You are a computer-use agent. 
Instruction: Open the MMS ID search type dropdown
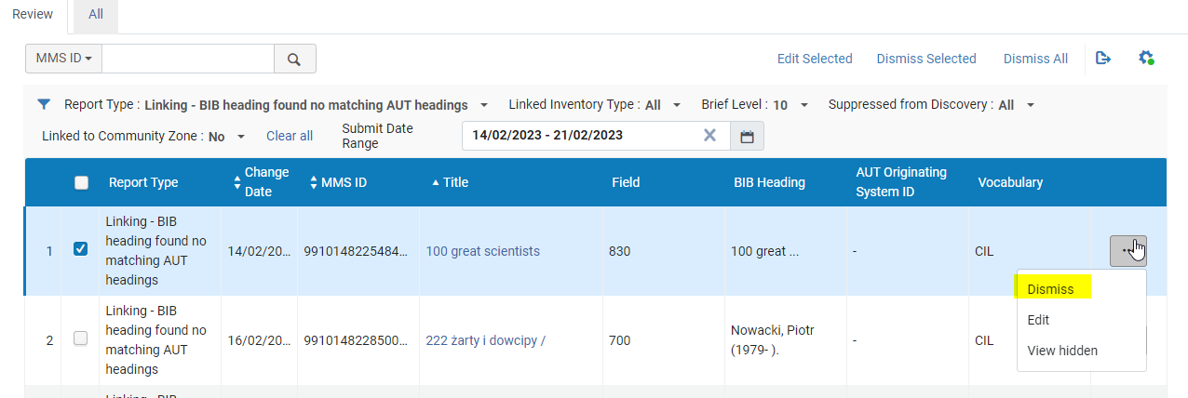pos(63,59)
